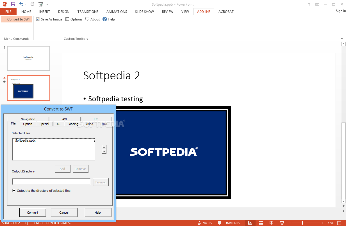346x226 pixels.
Task: Click the Cancel button in dialog
Action: [64, 213]
